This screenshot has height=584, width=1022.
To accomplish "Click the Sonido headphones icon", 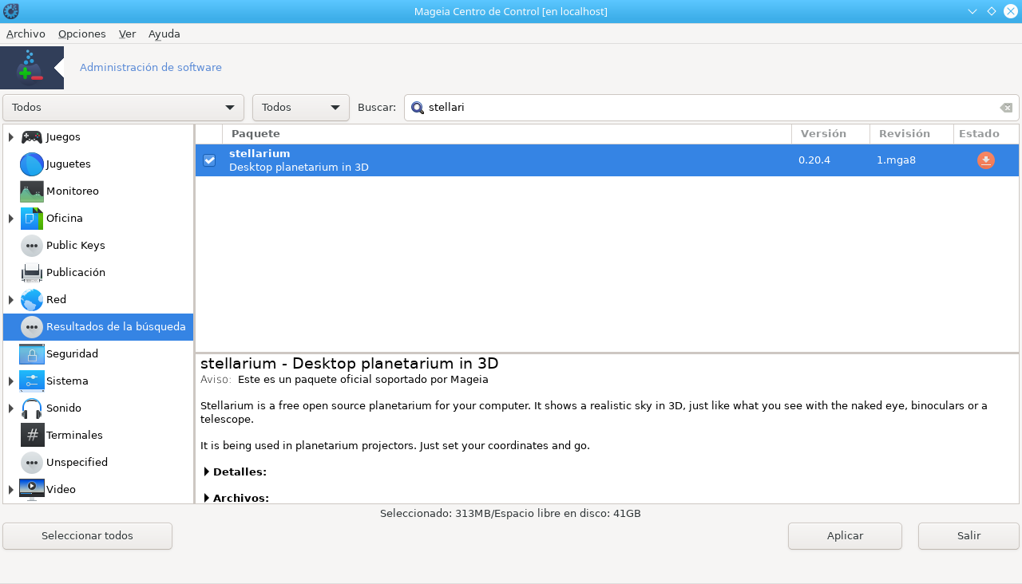I will [32, 408].
